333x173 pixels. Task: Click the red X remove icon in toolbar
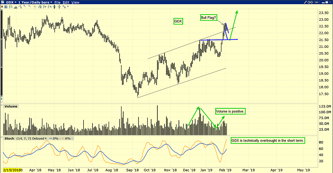pyautogui.click(x=2, y=7)
